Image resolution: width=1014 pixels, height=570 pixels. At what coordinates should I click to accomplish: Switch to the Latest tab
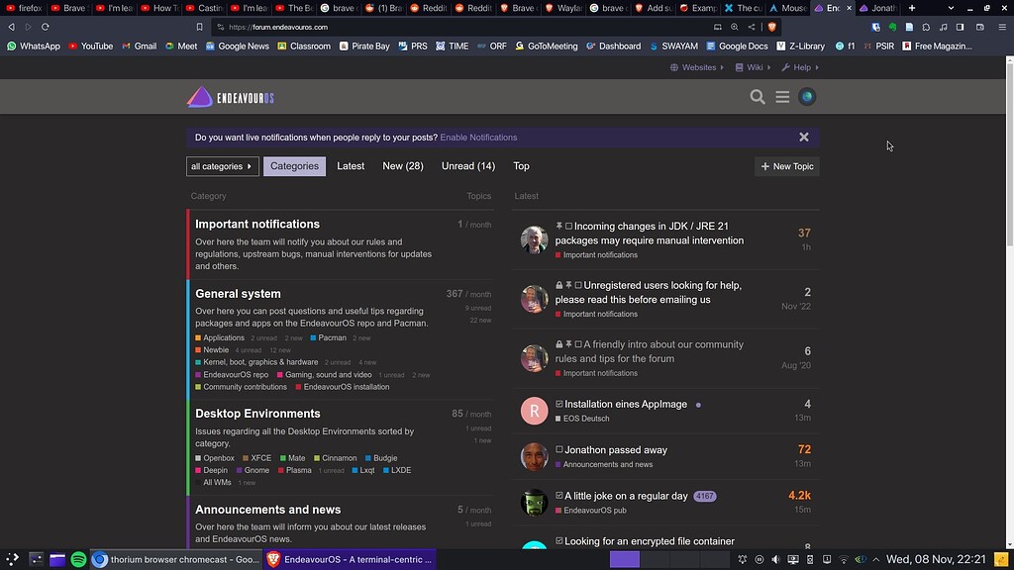click(351, 166)
